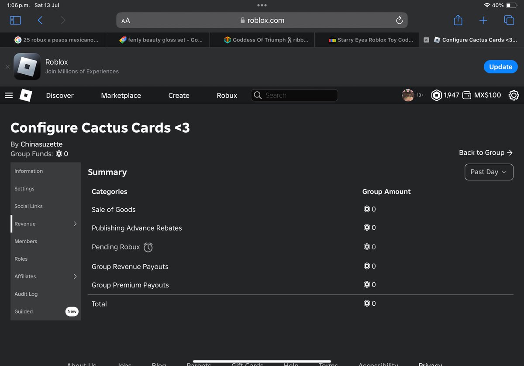Open the Members sidebar section
The image size is (524, 366).
pyautogui.click(x=46, y=241)
